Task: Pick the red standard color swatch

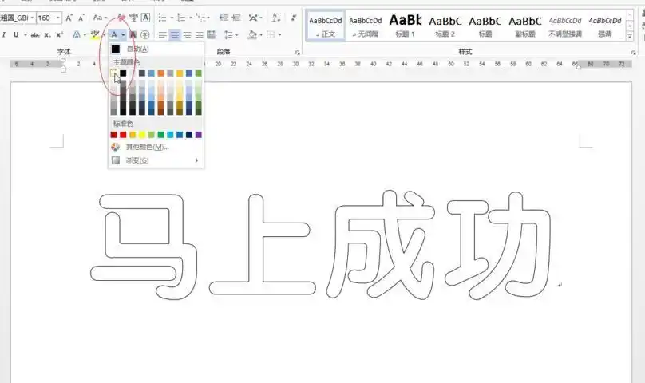Action: [x=123, y=135]
